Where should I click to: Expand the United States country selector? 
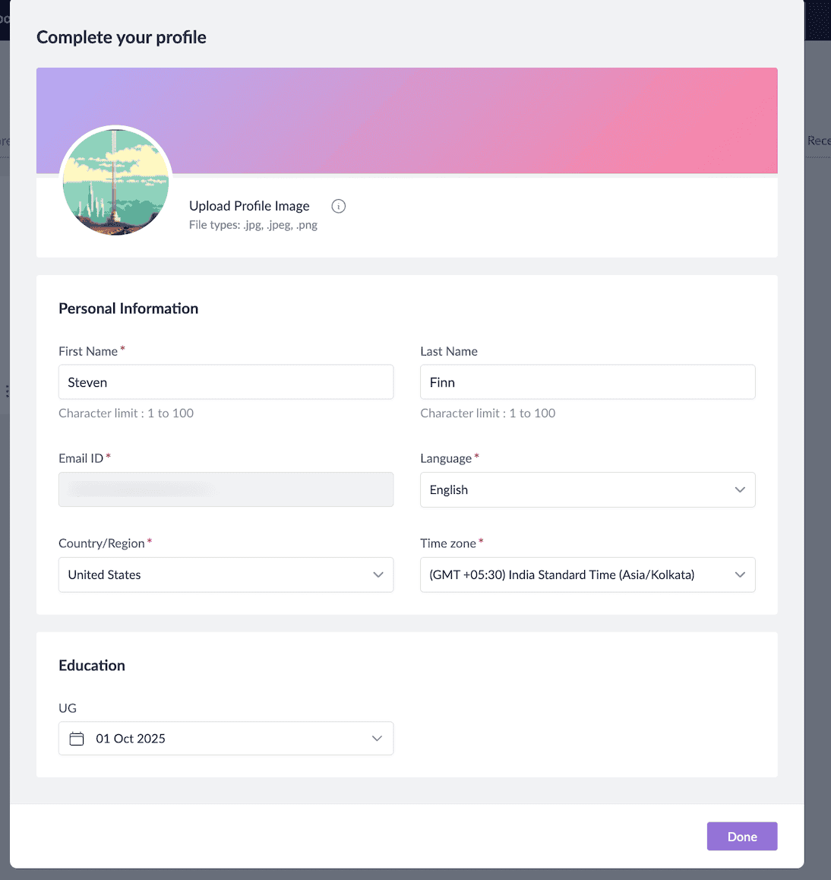213,575
